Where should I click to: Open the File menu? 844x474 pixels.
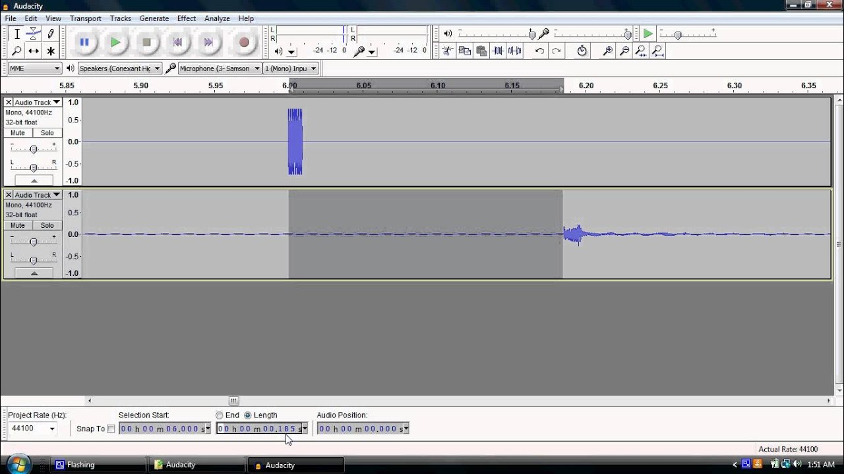[x=11, y=18]
